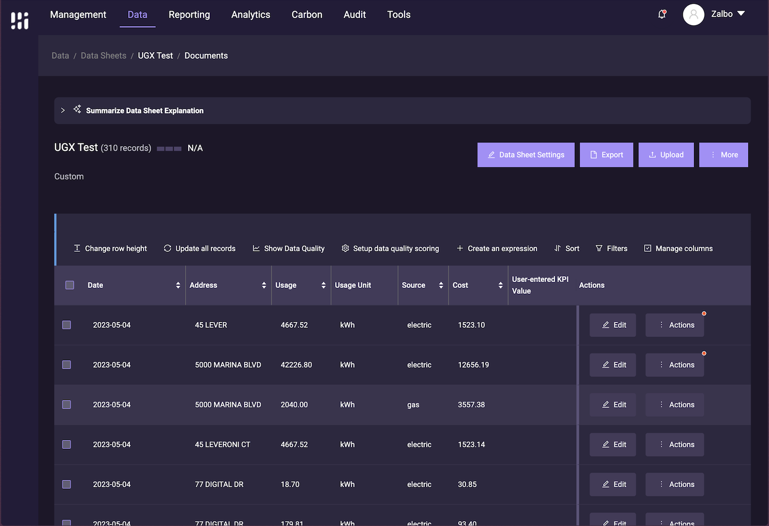Click the sparkle icon beside Summarize explanation
Image resolution: width=769 pixels, height=526 pixels.
click(77, 109)
